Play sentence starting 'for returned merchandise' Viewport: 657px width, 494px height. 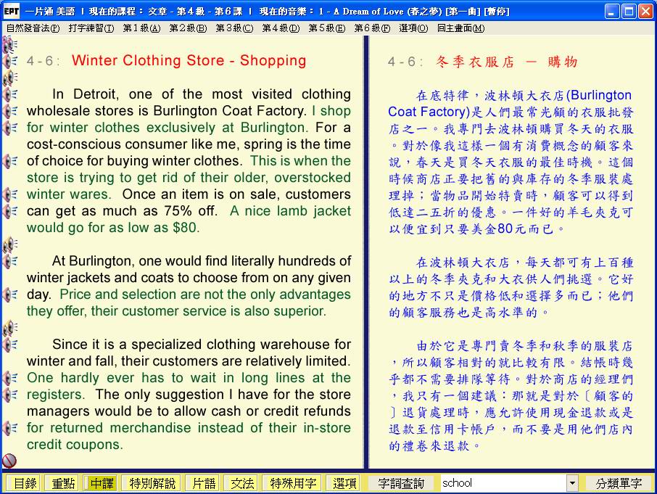coord(10,428)
